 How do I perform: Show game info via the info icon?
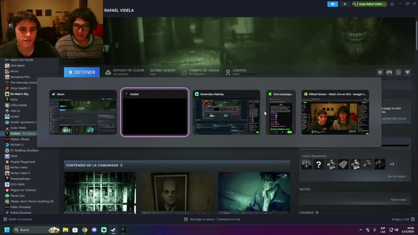coord(398,72)
